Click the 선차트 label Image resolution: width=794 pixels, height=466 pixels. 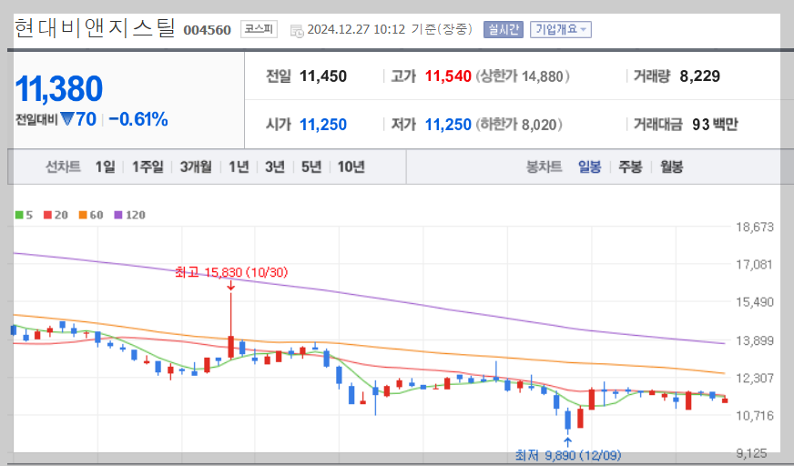pos(64,167)
